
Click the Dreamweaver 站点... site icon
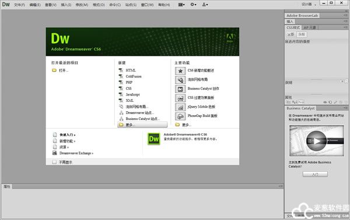tap(121, 113)
